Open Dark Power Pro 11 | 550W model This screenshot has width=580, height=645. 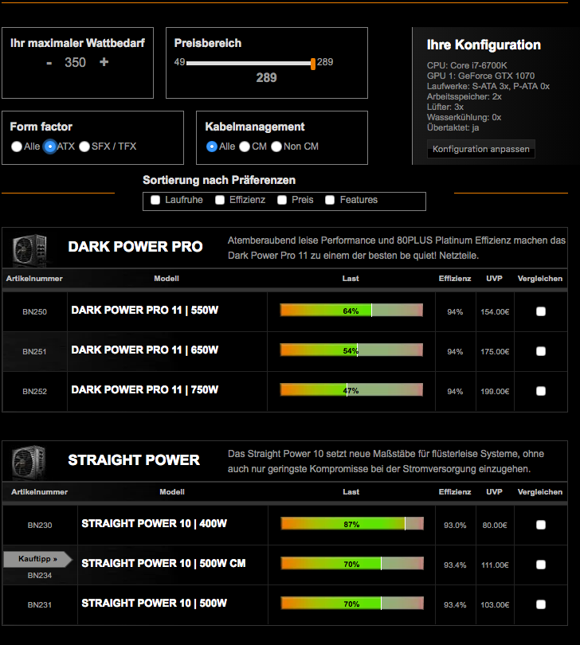(145, 311)
